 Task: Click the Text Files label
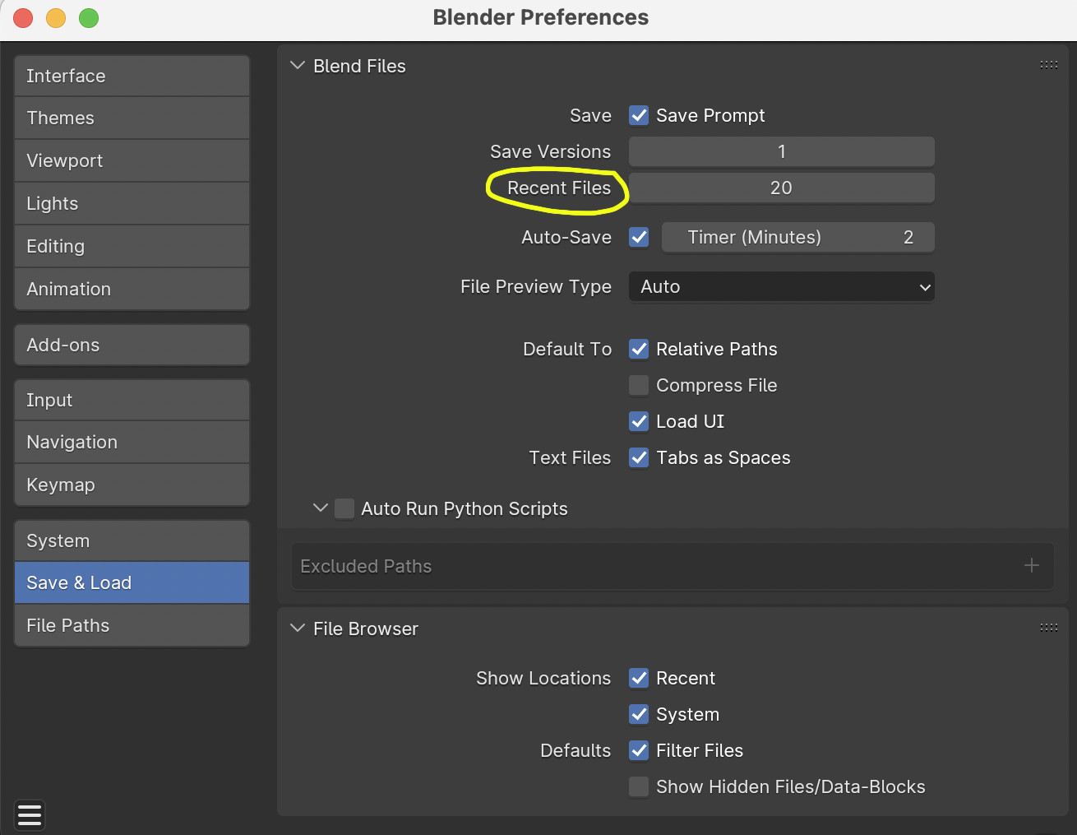pos(570,457)
